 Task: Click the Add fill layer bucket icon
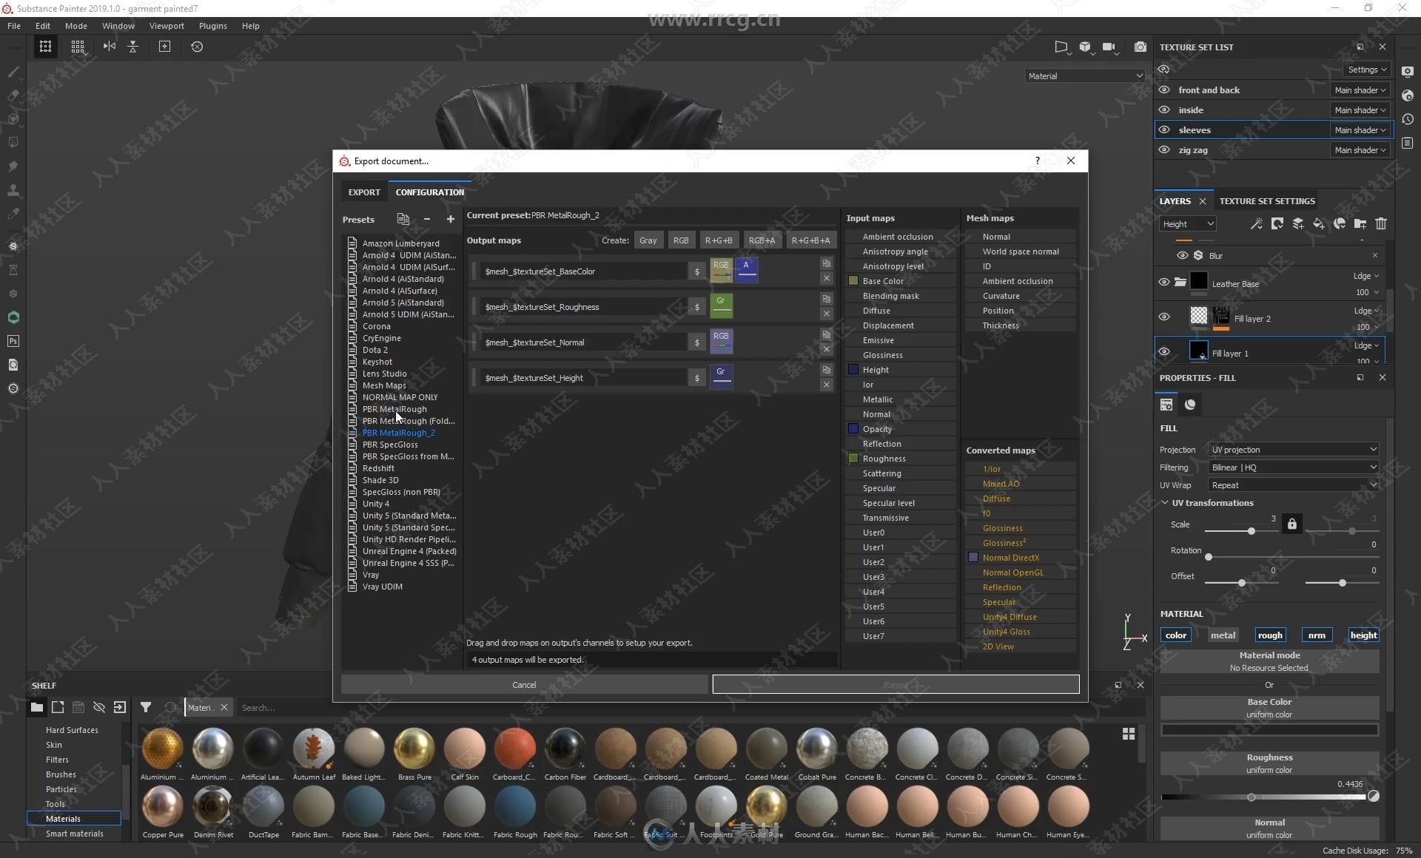click(1319, 223)
